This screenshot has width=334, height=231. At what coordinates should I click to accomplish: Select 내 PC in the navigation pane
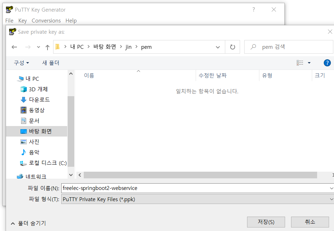coord(32,79)
